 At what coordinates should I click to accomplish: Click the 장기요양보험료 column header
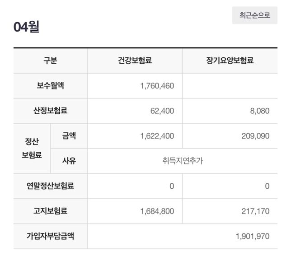(x=230, y=61)
